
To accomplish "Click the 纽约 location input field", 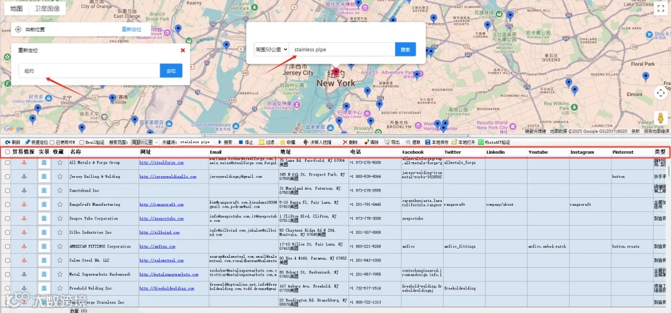I will point(89,71).
